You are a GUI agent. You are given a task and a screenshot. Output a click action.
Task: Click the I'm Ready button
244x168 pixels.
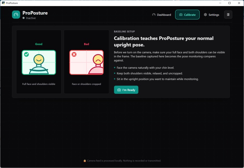point(126,90)
